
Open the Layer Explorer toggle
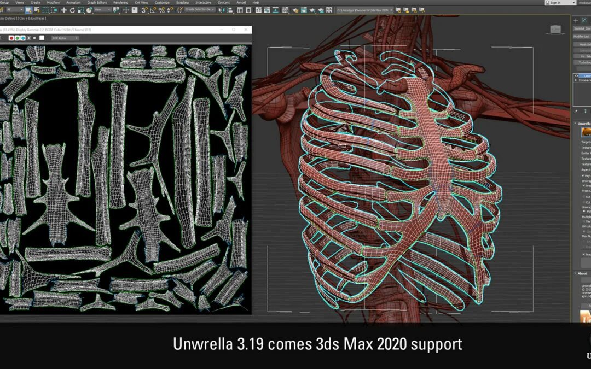tap(248, 10)
